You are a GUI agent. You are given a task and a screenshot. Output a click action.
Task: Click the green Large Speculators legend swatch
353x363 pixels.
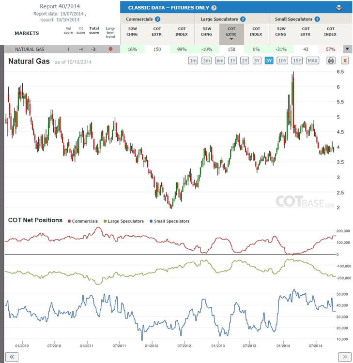[x=105, y=221]
